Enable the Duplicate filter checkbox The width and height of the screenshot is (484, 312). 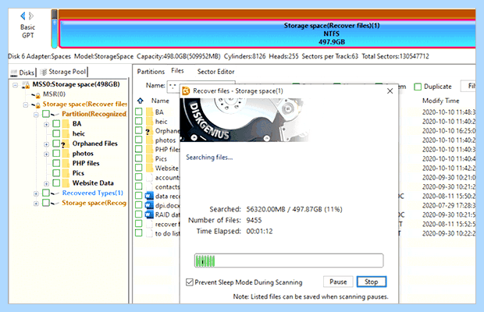coord(418,87)
